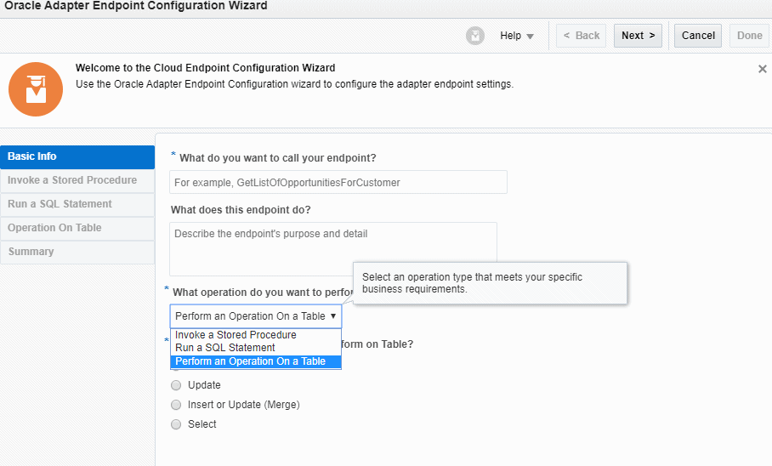Screen dimensions: 772x466
Task: Choose Run a SQL Statement option
Action: (x=225, y=348)
